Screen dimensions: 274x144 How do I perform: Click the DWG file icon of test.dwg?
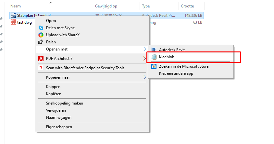point(13,22)
